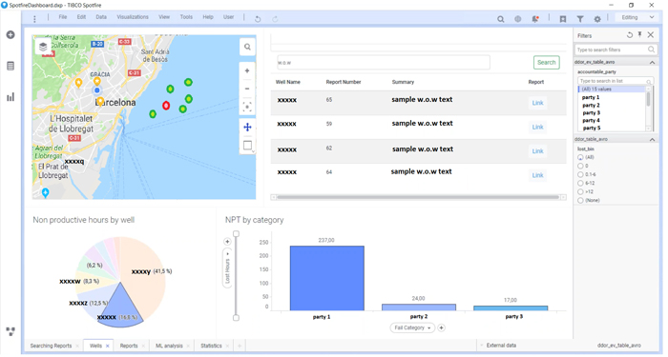Click the bottom handle of vertical axis slider
668x357 pixels.
click(236, 317)
